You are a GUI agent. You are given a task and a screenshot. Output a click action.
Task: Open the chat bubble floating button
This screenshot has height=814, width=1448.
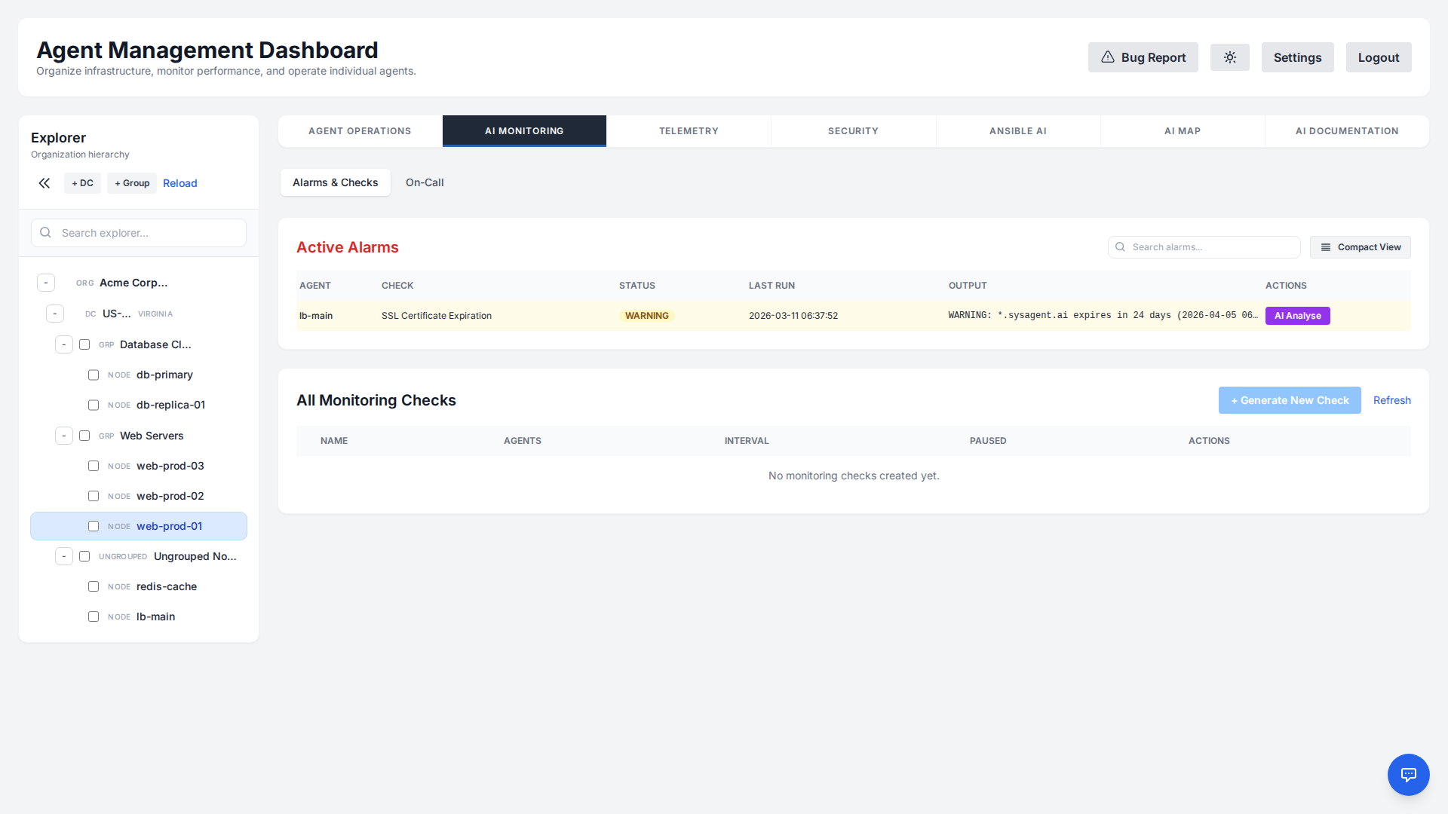1408,774
